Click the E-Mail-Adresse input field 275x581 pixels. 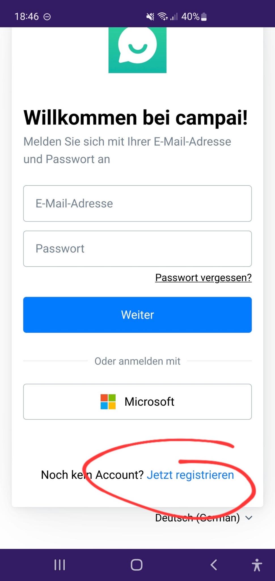coord(137,203)
